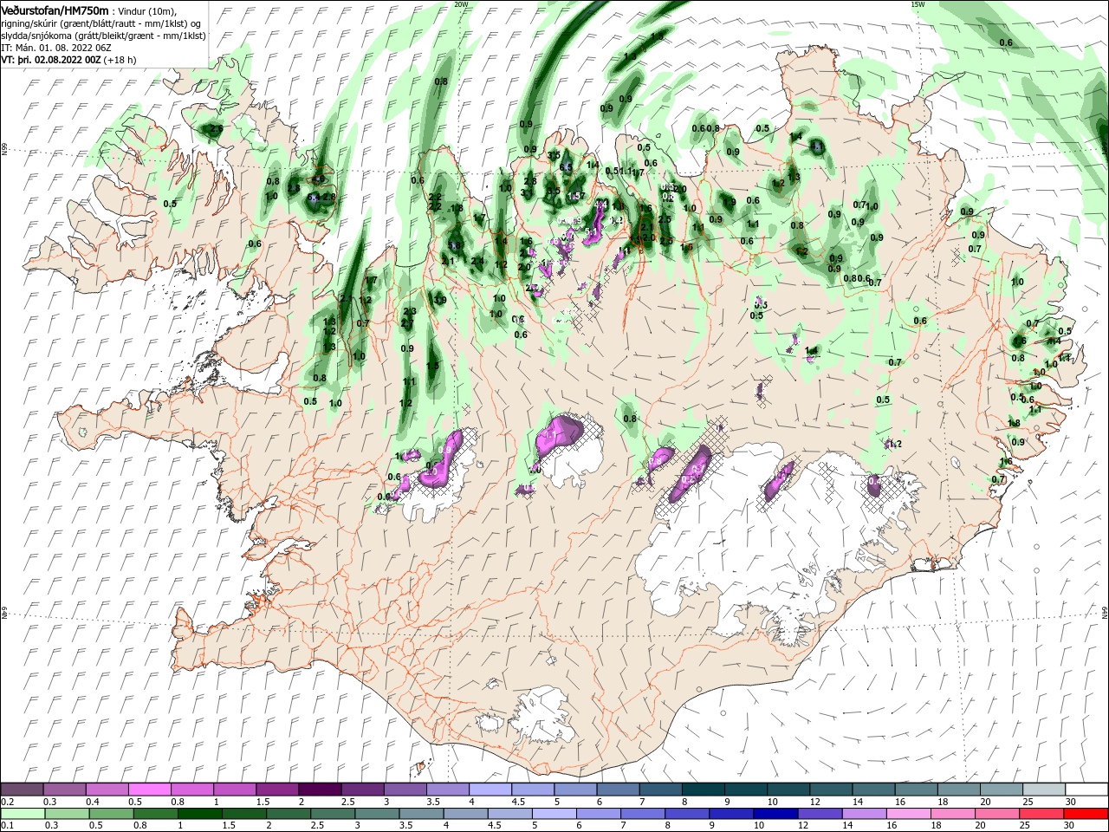Screen dimensions: 1109x832
Task: Click the 15W longitude label at the top edge
Action: [918, 3]
